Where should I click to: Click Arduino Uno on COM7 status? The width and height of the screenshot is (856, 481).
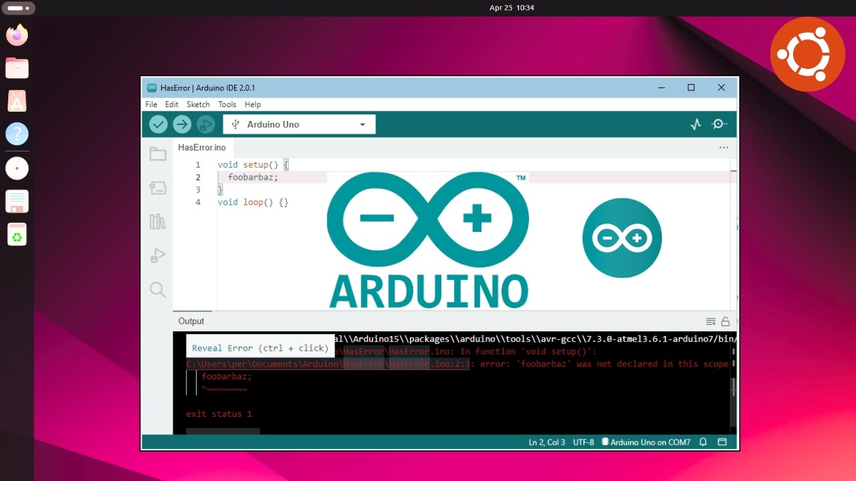pyautogui.click(x=646, y=442)
